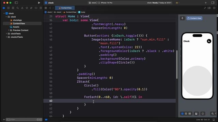
Task: Toggle the navigator sidebar visibility
Action: click(x=16, y=3)
